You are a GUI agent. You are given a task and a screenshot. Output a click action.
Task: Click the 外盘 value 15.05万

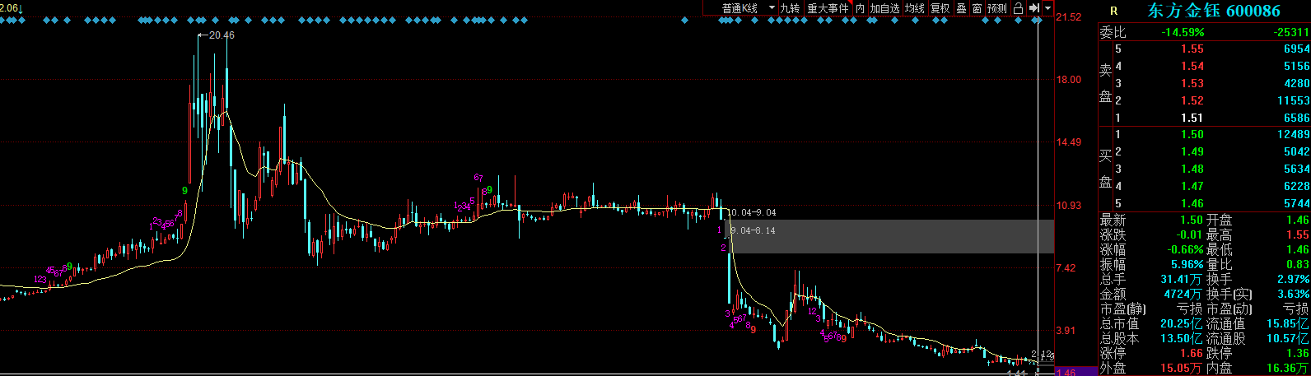pyautogui.click(x=1183, y=368)
